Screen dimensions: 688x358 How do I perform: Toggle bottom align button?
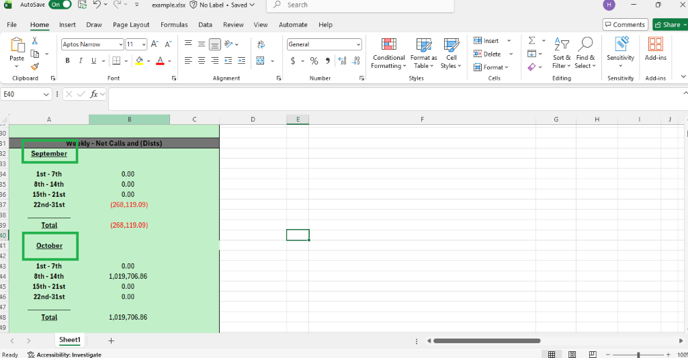coord(214,44)
